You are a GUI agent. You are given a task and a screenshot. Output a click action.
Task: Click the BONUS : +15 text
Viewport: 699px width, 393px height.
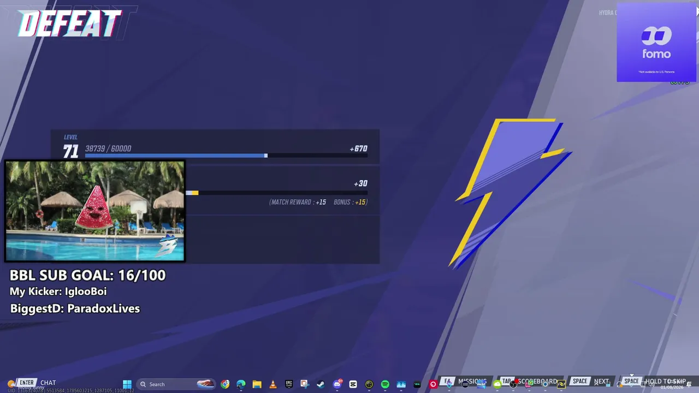pos(350,202)
